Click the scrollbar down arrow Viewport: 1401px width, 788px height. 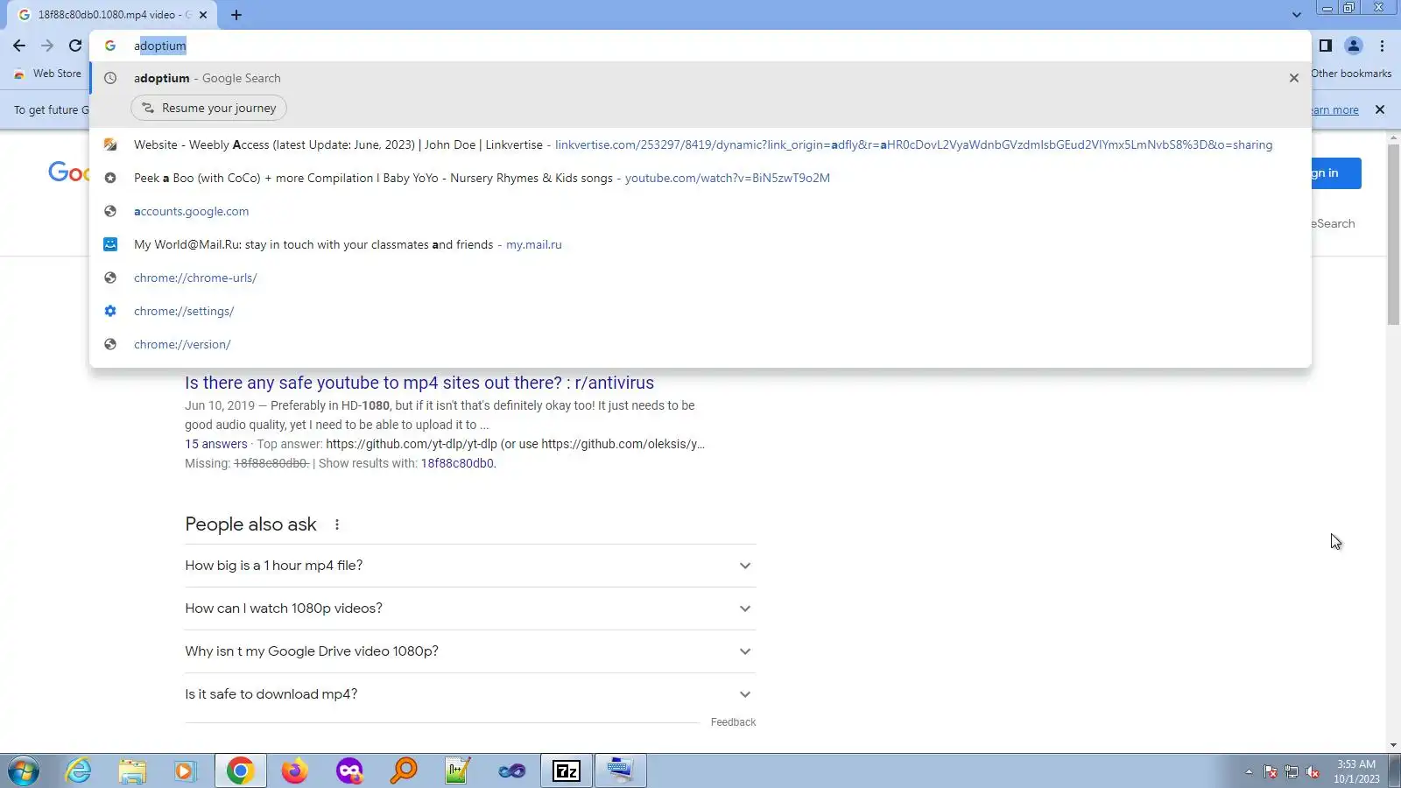[x=1393, y=745]
